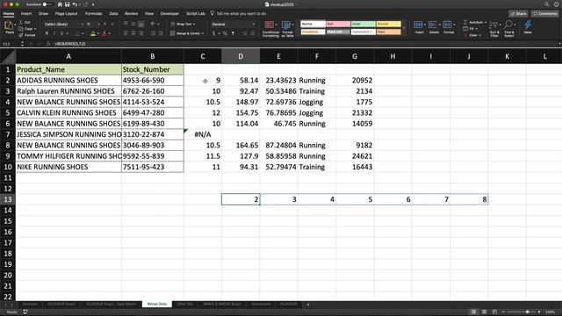Open the Developer ribbon tab
562x316 pixels.
[169, 14]
